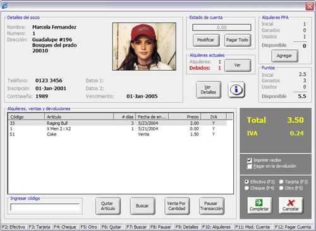Click the F3: Tarjeta status bar entry
316x231 pixels.
click(x=40, y=227)
